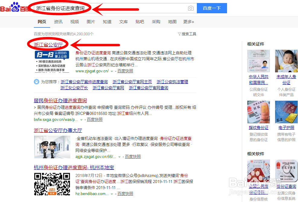
Task: Switch to the 资讯 tab
Action: (58, 22)
